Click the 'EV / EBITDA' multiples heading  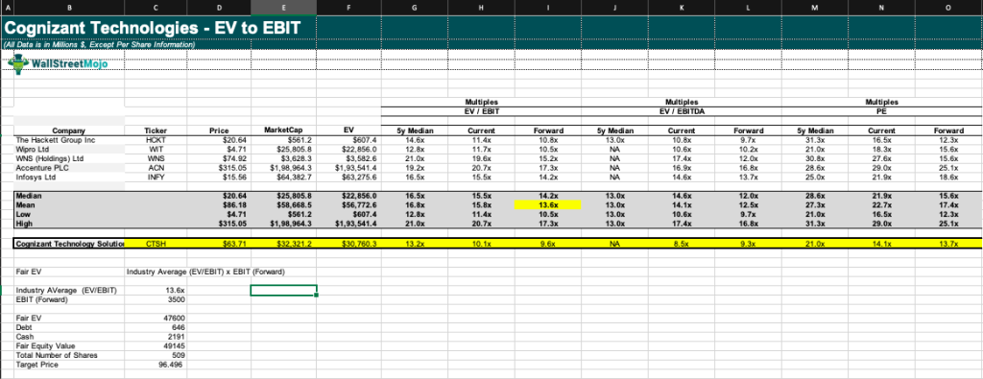coord(682,112)
